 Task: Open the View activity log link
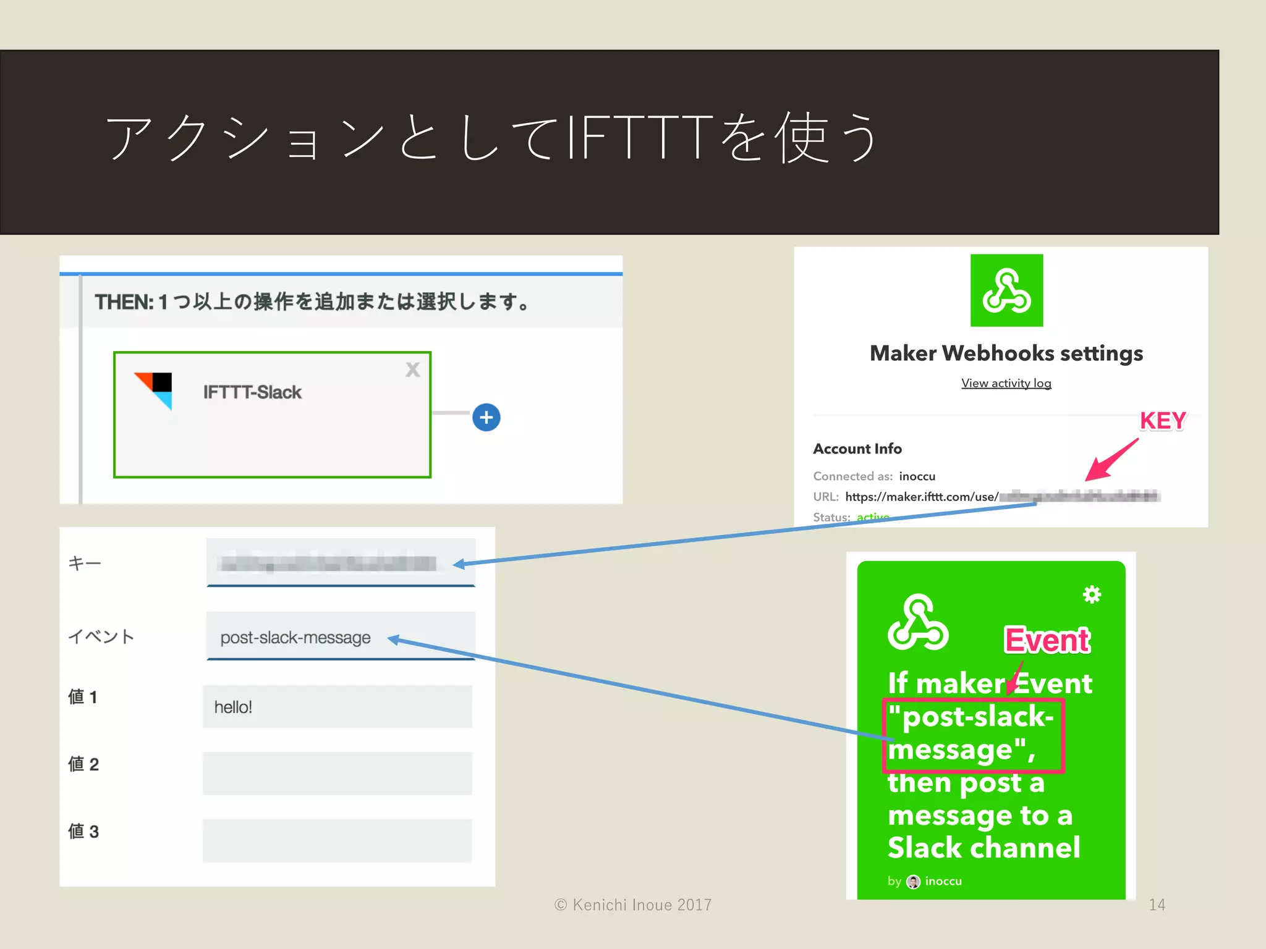[x=1006, y=383]
